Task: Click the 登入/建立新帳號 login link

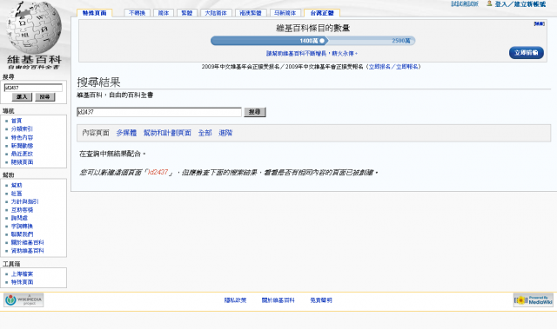Action: point(520,4)
